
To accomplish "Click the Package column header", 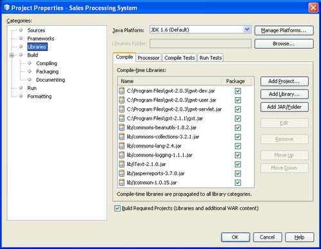I will coord(236,81).
